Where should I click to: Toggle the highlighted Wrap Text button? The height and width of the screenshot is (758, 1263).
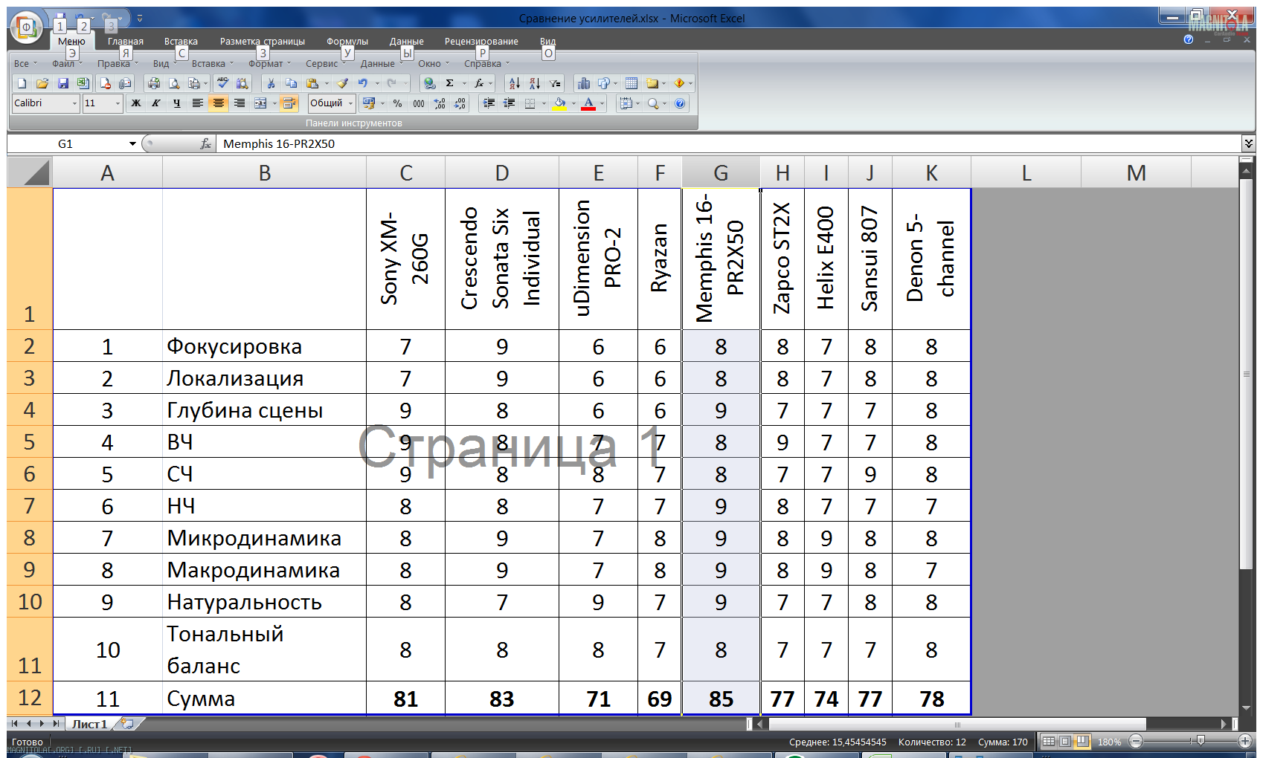(289, 103)
